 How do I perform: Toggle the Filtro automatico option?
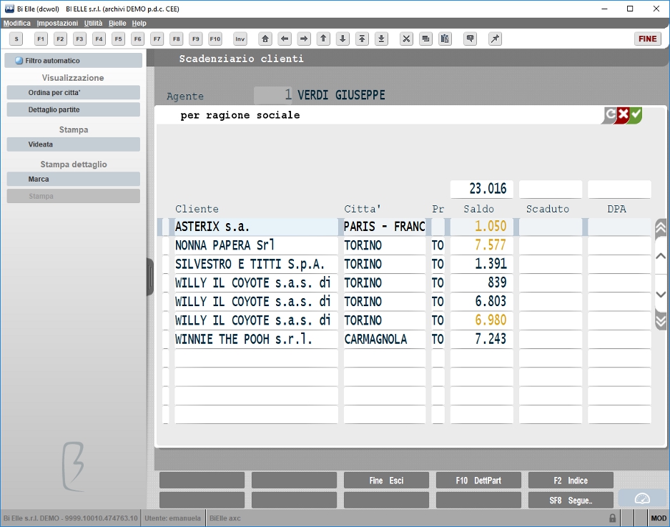(x=74, y=61)
